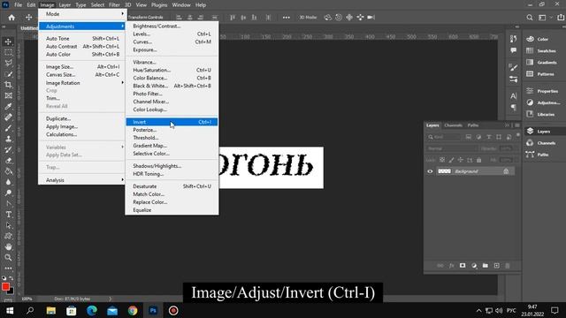Select the Eraser tool
This screenshot has width=566, height=318.
click(x=8, y=161)
